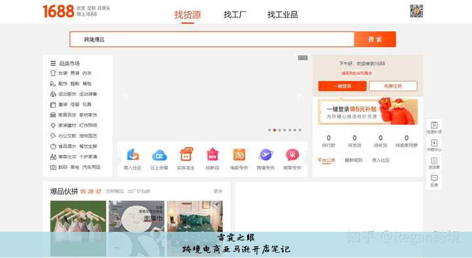Select the 最新规则 tab

[x=354, y=160]
